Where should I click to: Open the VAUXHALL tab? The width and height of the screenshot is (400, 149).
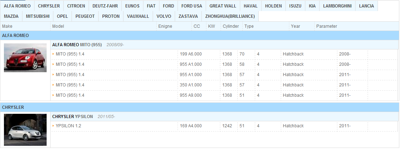[x=138, y=16]
